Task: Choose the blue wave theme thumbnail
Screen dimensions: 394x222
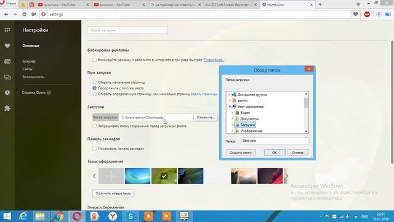Action: point(137,176)
